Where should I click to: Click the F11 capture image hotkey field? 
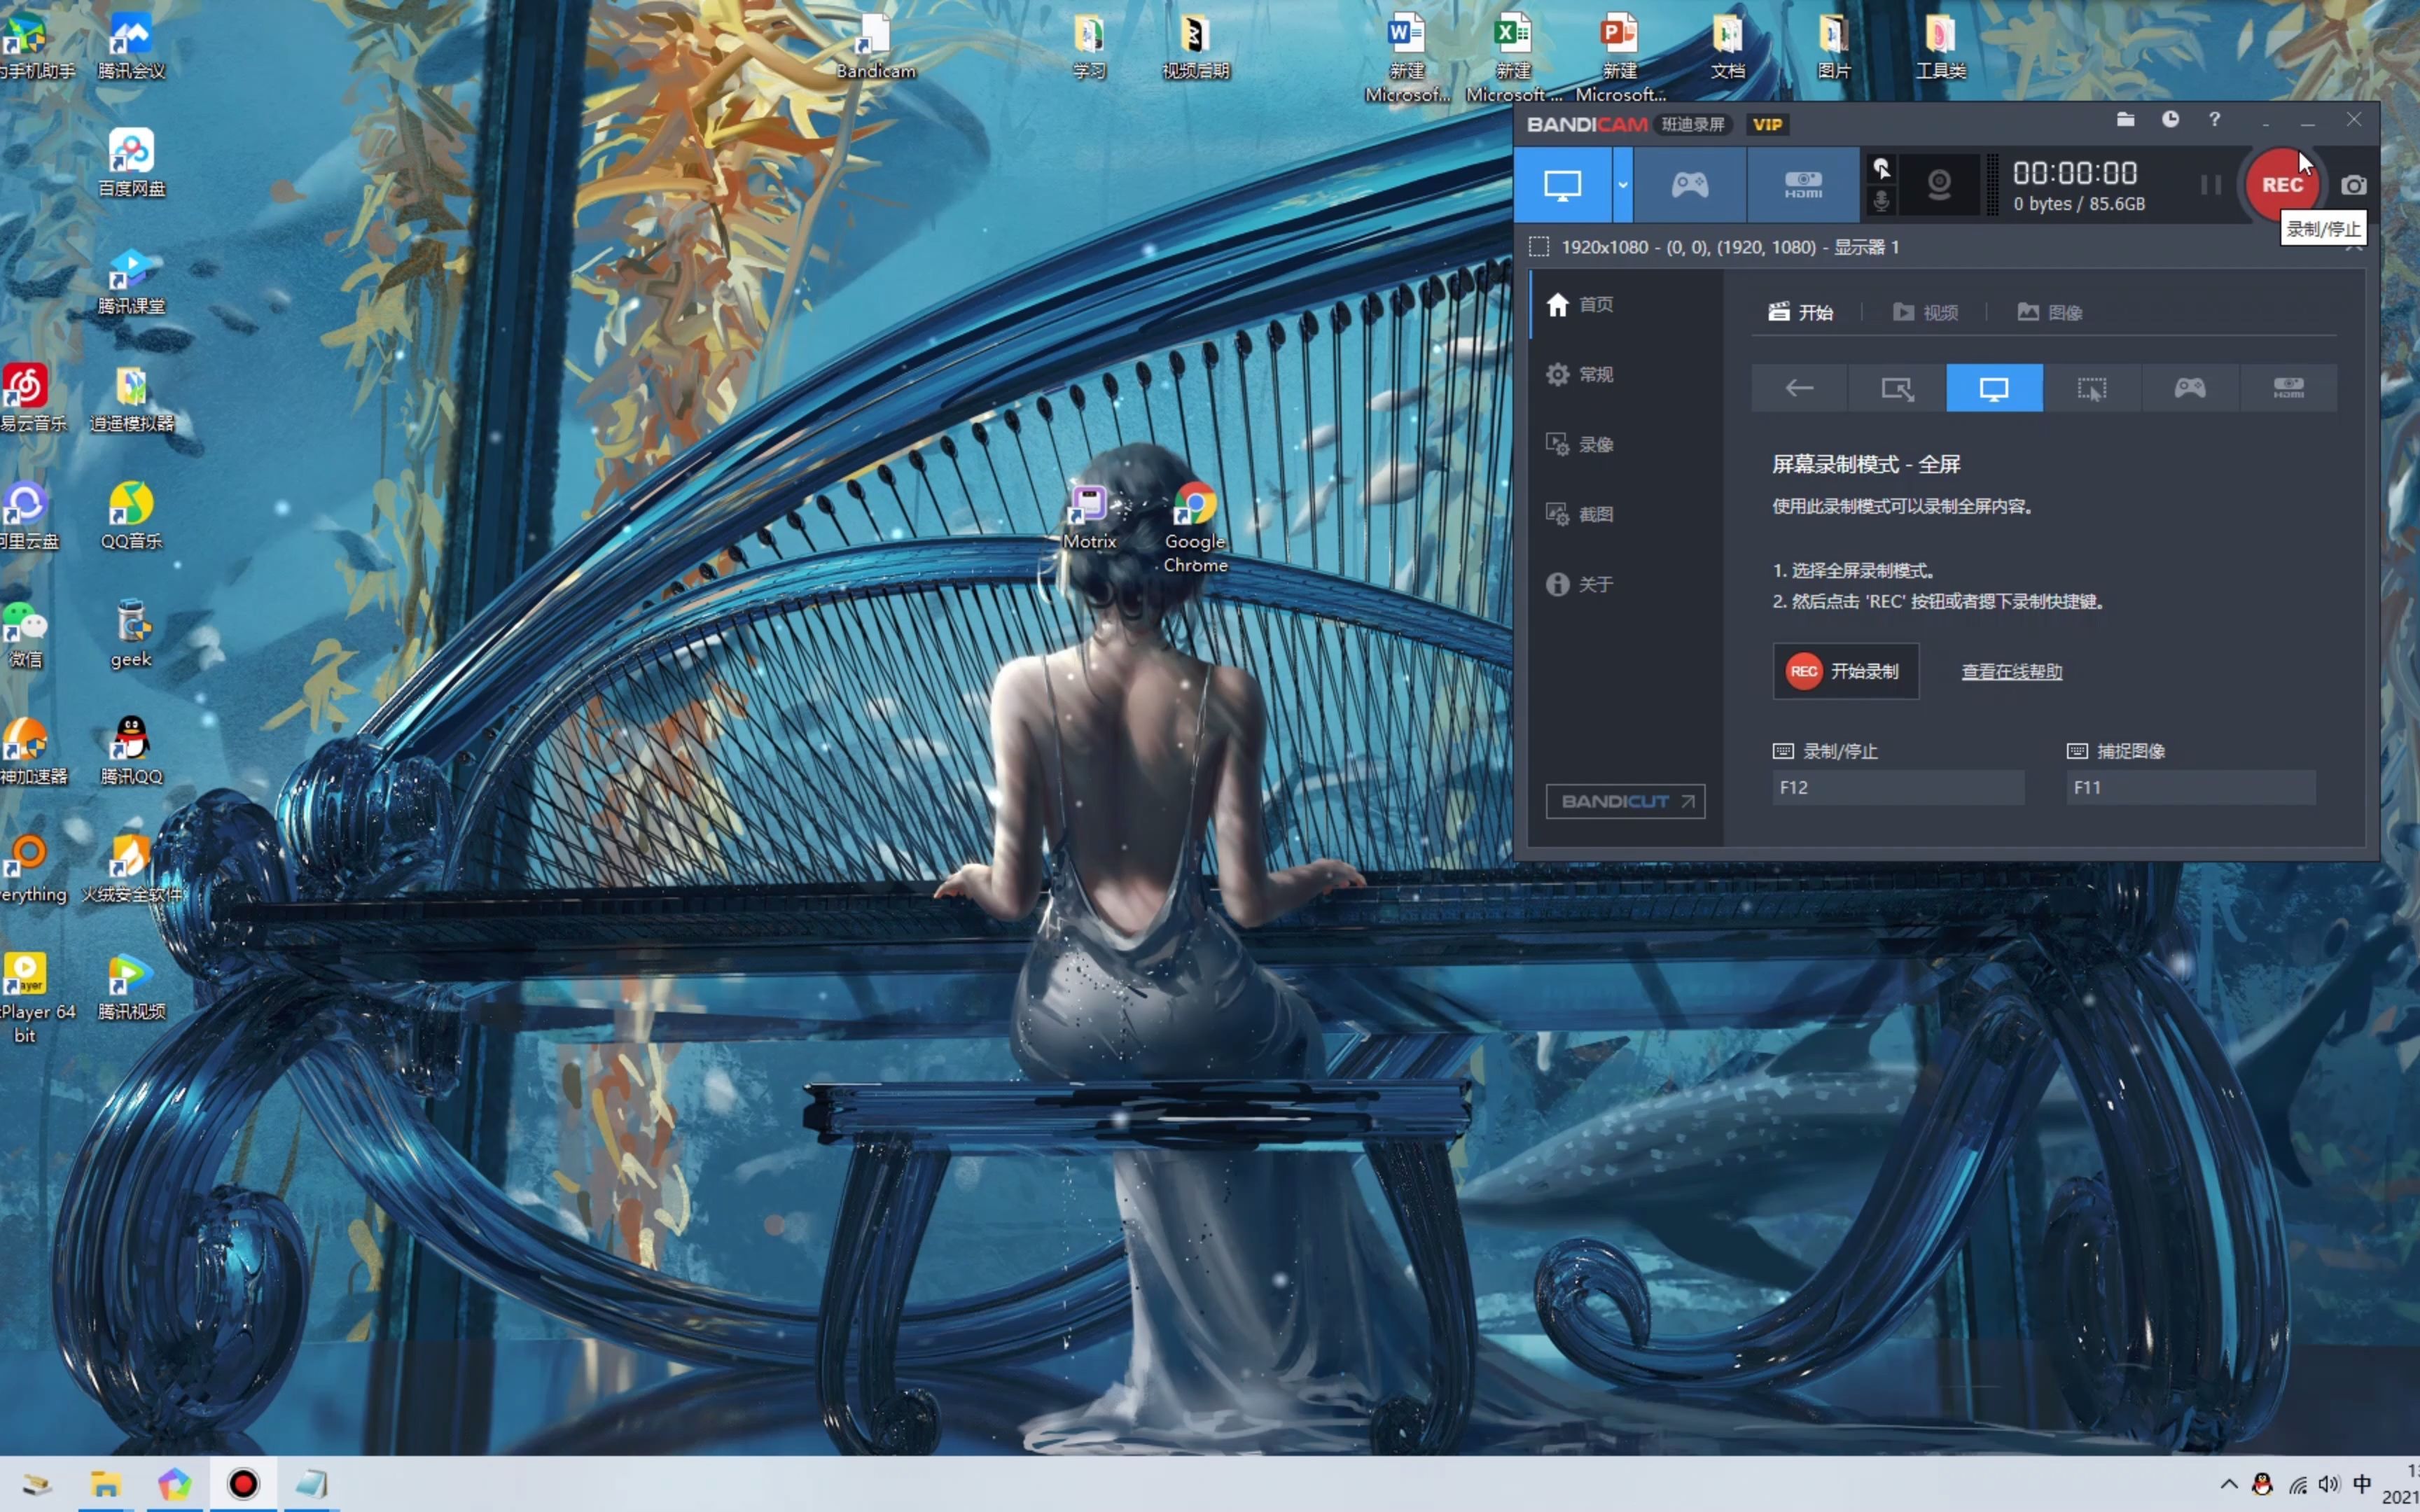[x=2190, y=787]
